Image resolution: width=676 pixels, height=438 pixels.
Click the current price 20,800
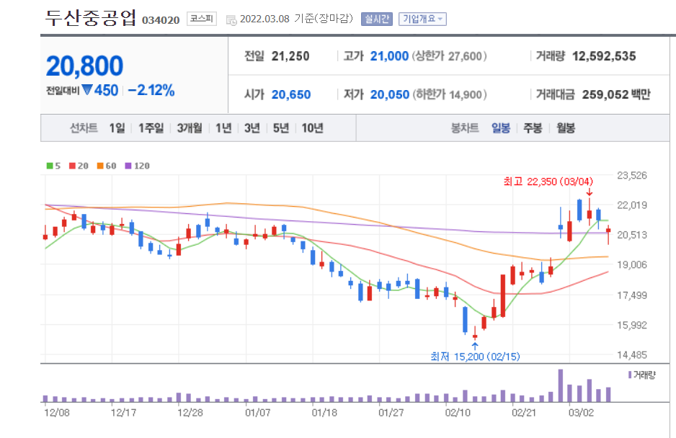(84, 66)
